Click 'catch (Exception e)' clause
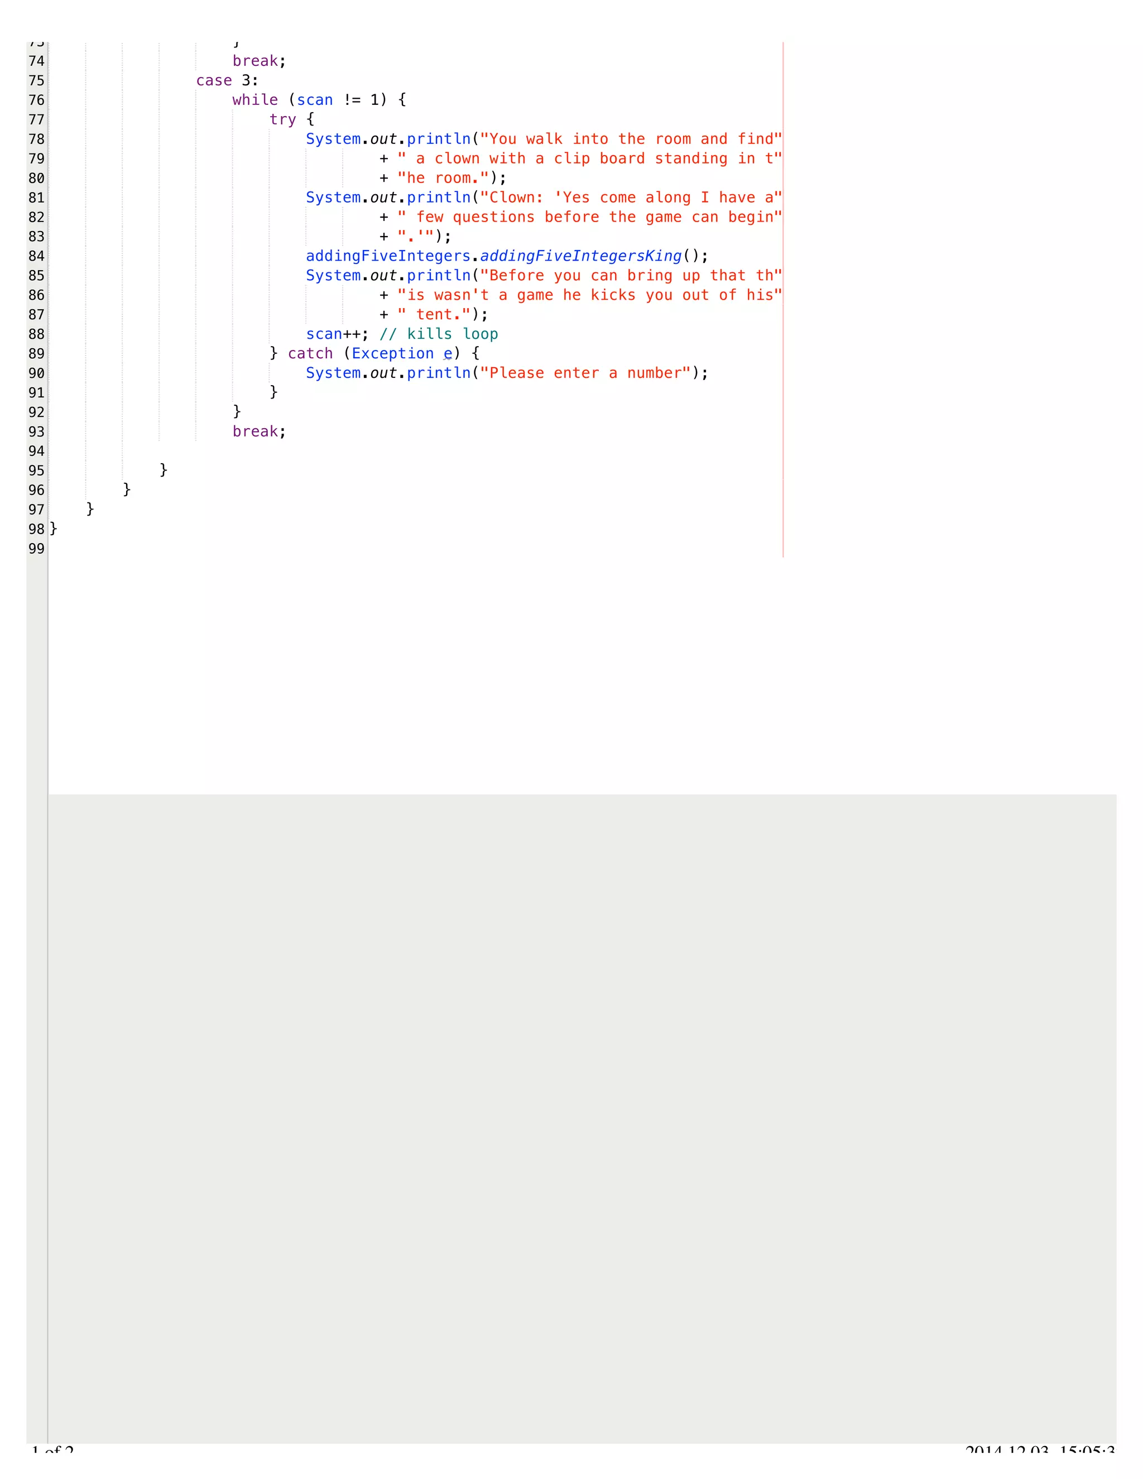 point(374,353)
